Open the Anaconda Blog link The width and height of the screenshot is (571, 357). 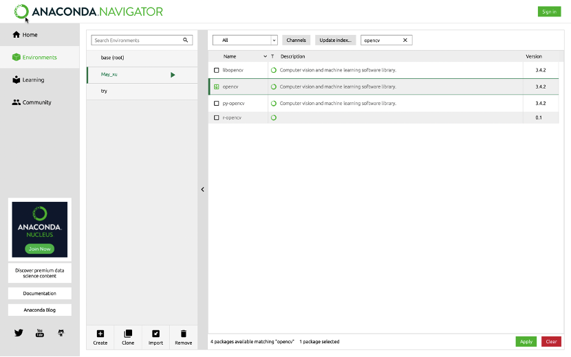coord(40,310)
